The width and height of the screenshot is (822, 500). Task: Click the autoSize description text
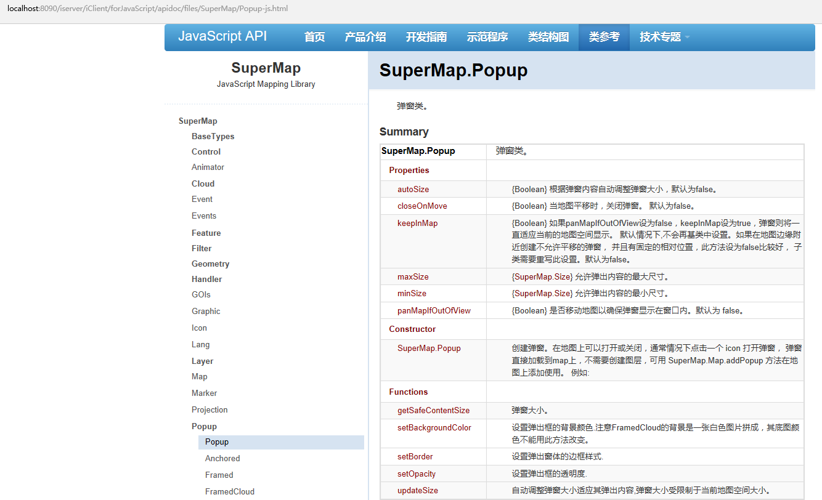point(614,190)
